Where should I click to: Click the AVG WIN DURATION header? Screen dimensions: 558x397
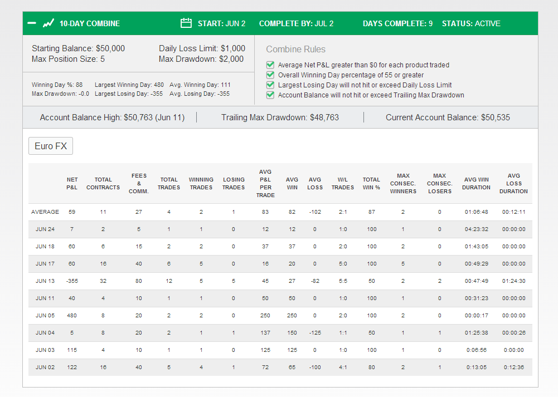coord(477,183)
